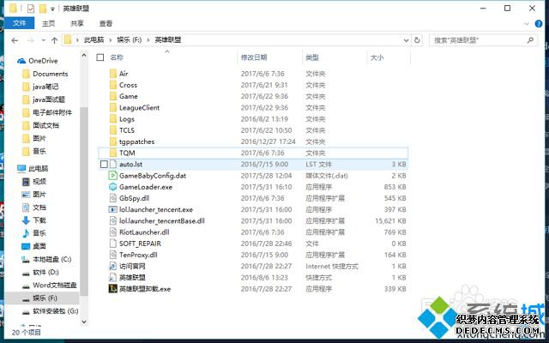Toggle the select-all checkbox in the header
549x343 pixels.
click(x=100, y=57)
